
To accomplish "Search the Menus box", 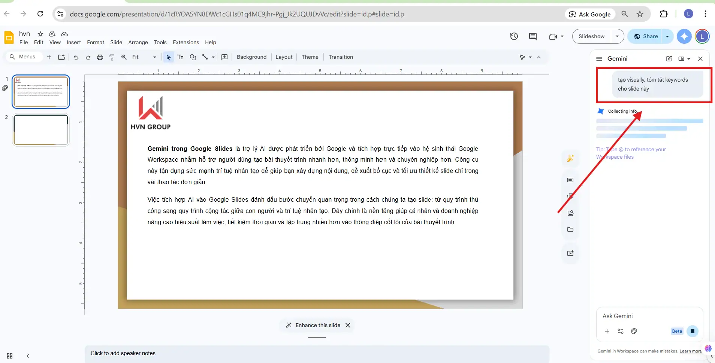I will click(24, 57).
